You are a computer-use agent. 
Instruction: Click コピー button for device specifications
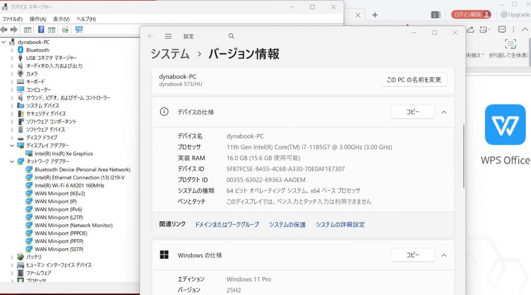pos(413,112)
